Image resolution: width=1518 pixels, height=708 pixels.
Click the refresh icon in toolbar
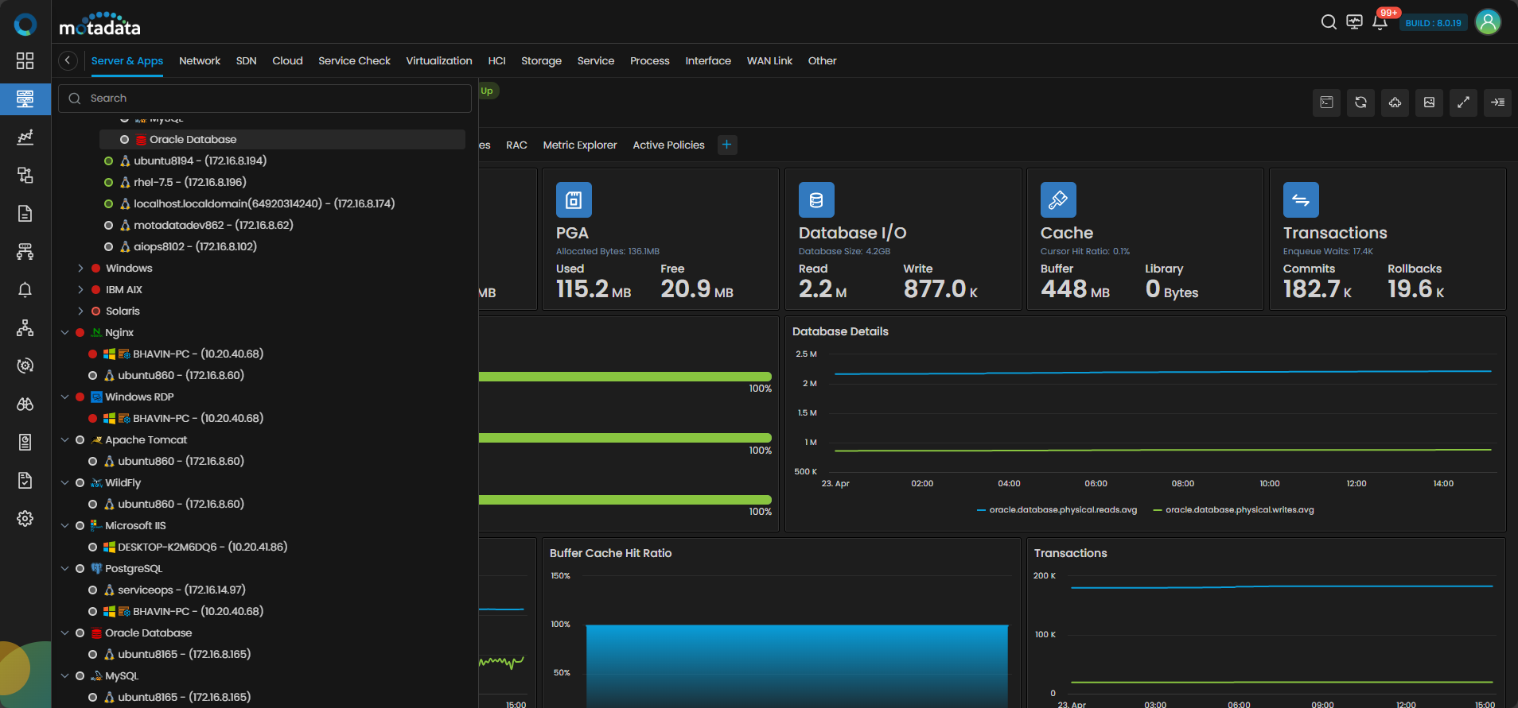[x=1360, y=103]
